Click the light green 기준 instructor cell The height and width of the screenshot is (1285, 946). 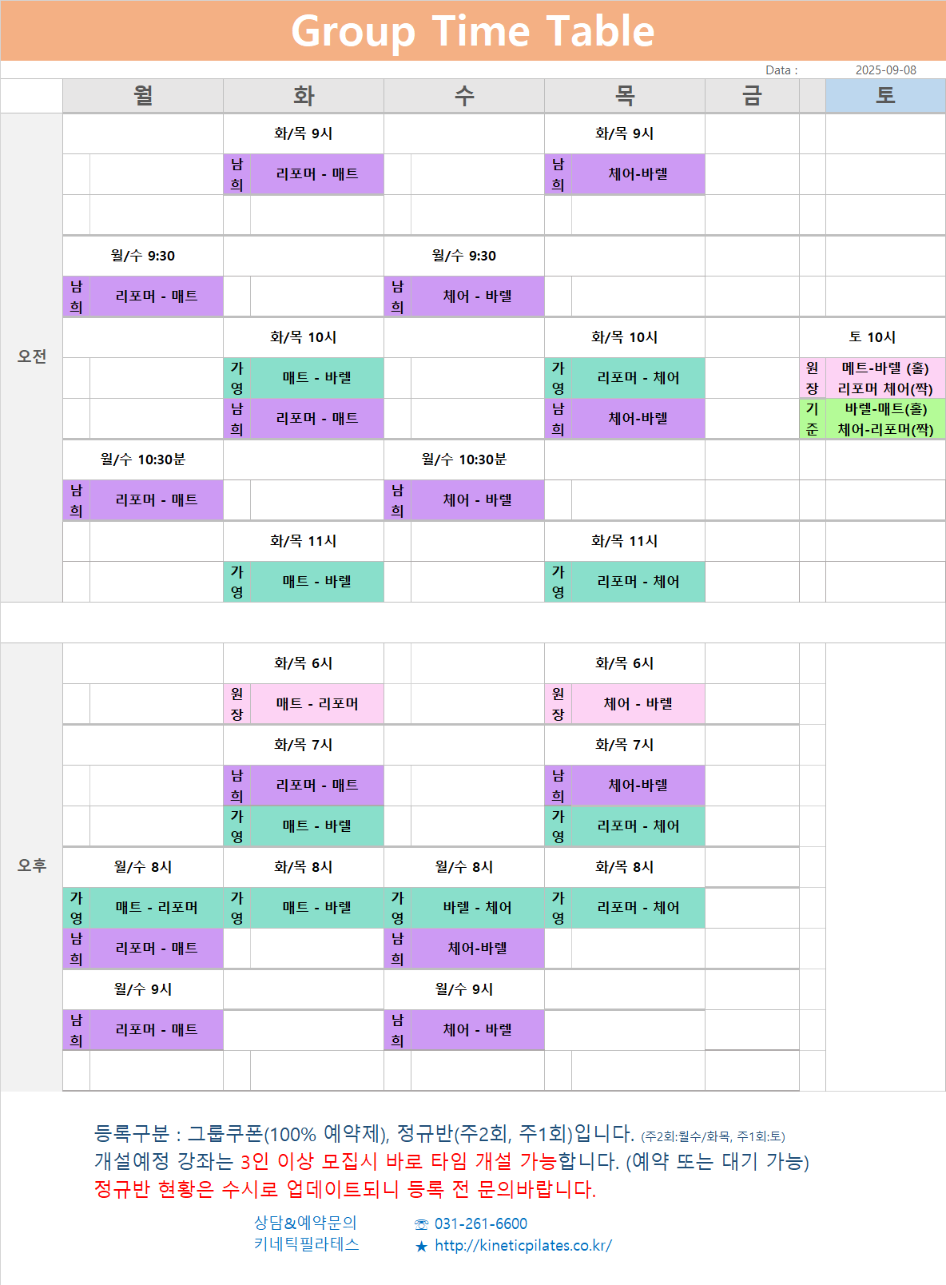point(812,419)
